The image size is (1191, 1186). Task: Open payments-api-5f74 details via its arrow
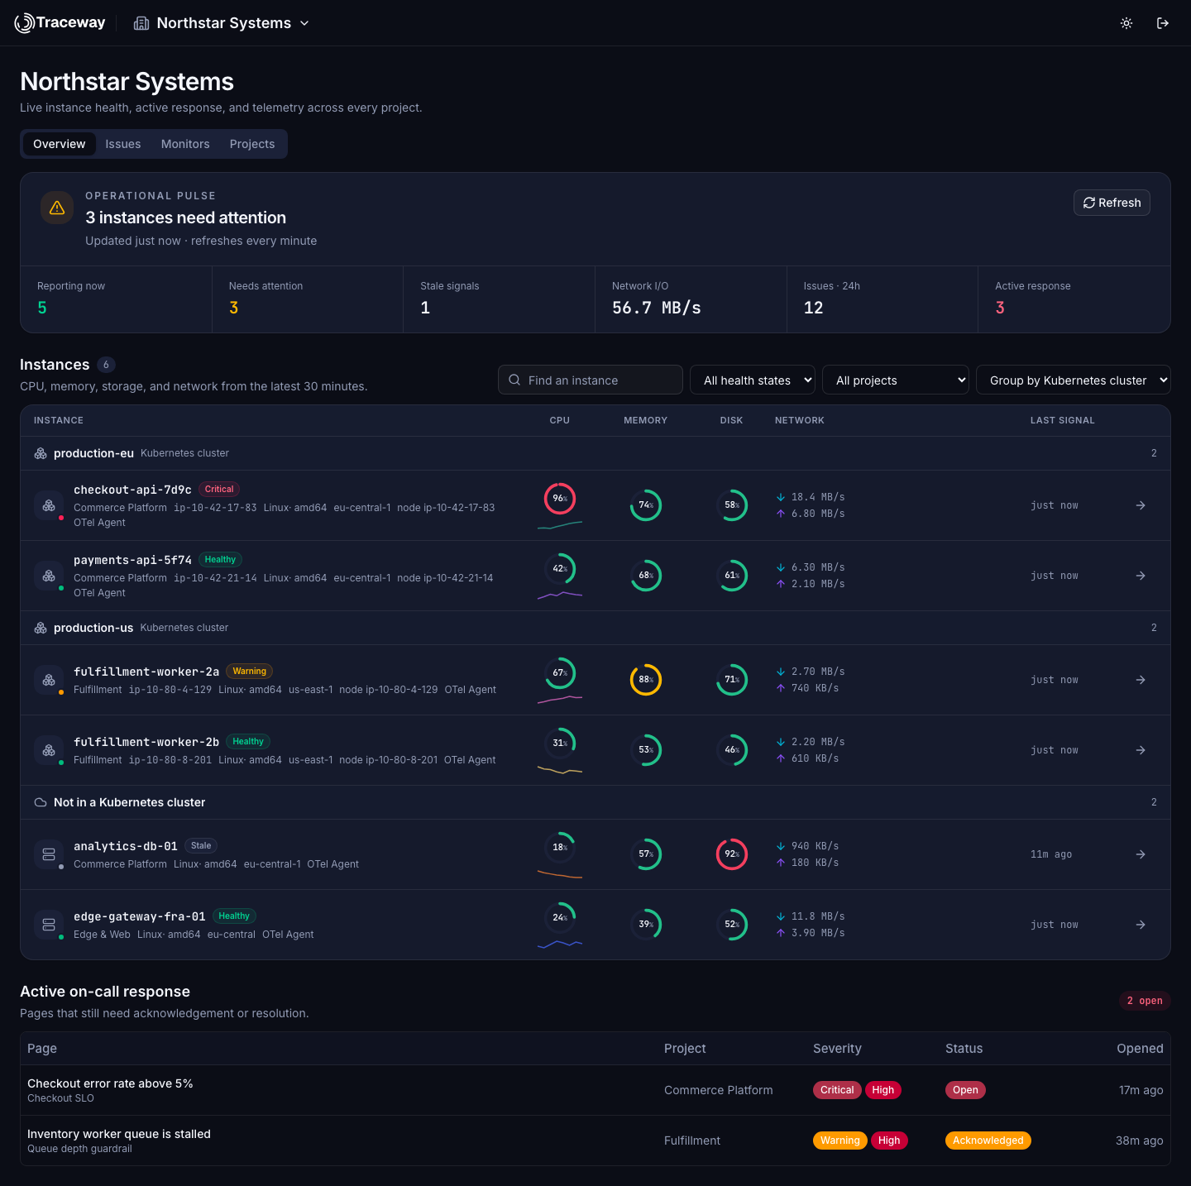[x=1141, y=576]
